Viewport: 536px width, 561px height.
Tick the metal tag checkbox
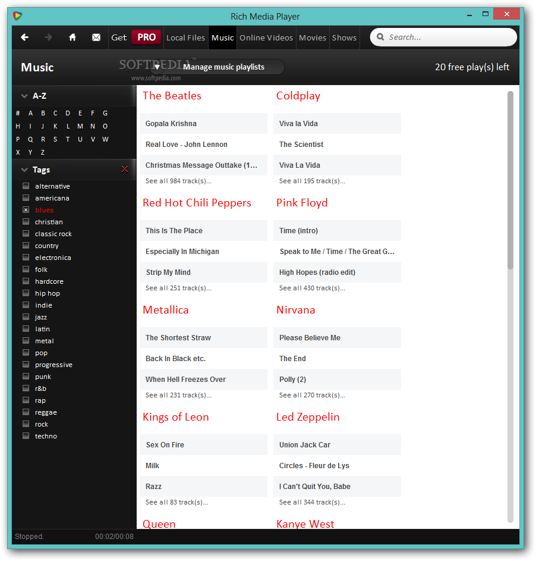click(x=26, y=341)
